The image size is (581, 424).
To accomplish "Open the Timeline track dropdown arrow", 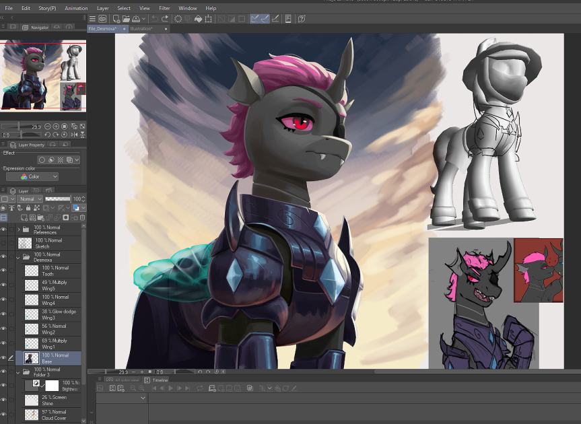I will [143, 398].
